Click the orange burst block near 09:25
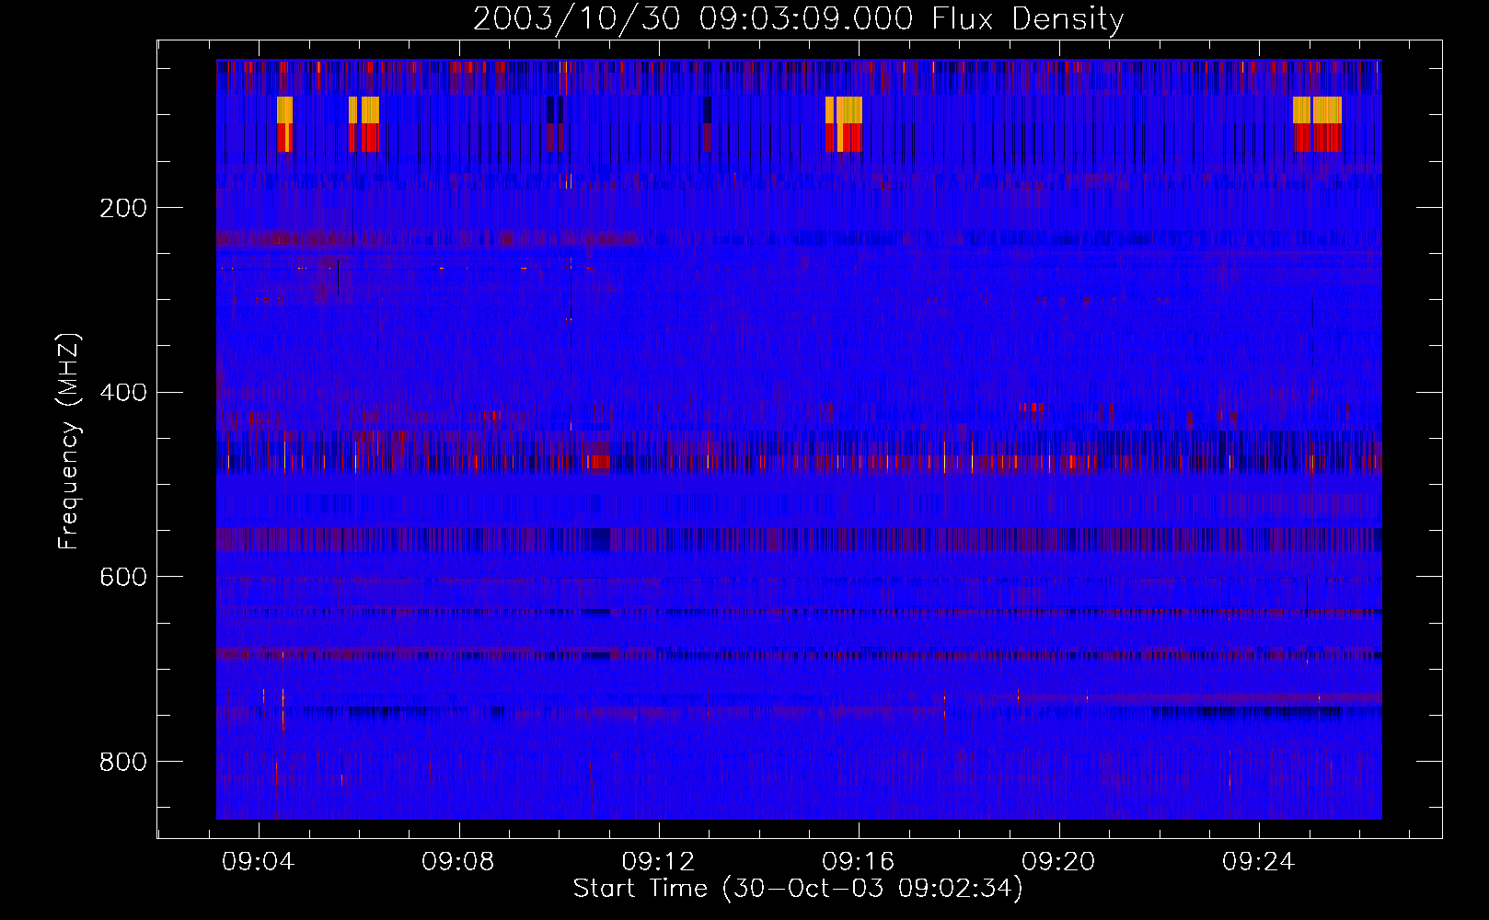This screenshot has height=920, width=1489. (x=1317, y=110)
